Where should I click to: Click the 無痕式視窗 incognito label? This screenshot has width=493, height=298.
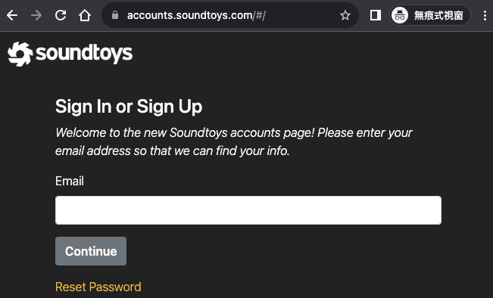point(438,15)
